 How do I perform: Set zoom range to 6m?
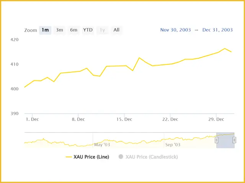pos(74,30)
